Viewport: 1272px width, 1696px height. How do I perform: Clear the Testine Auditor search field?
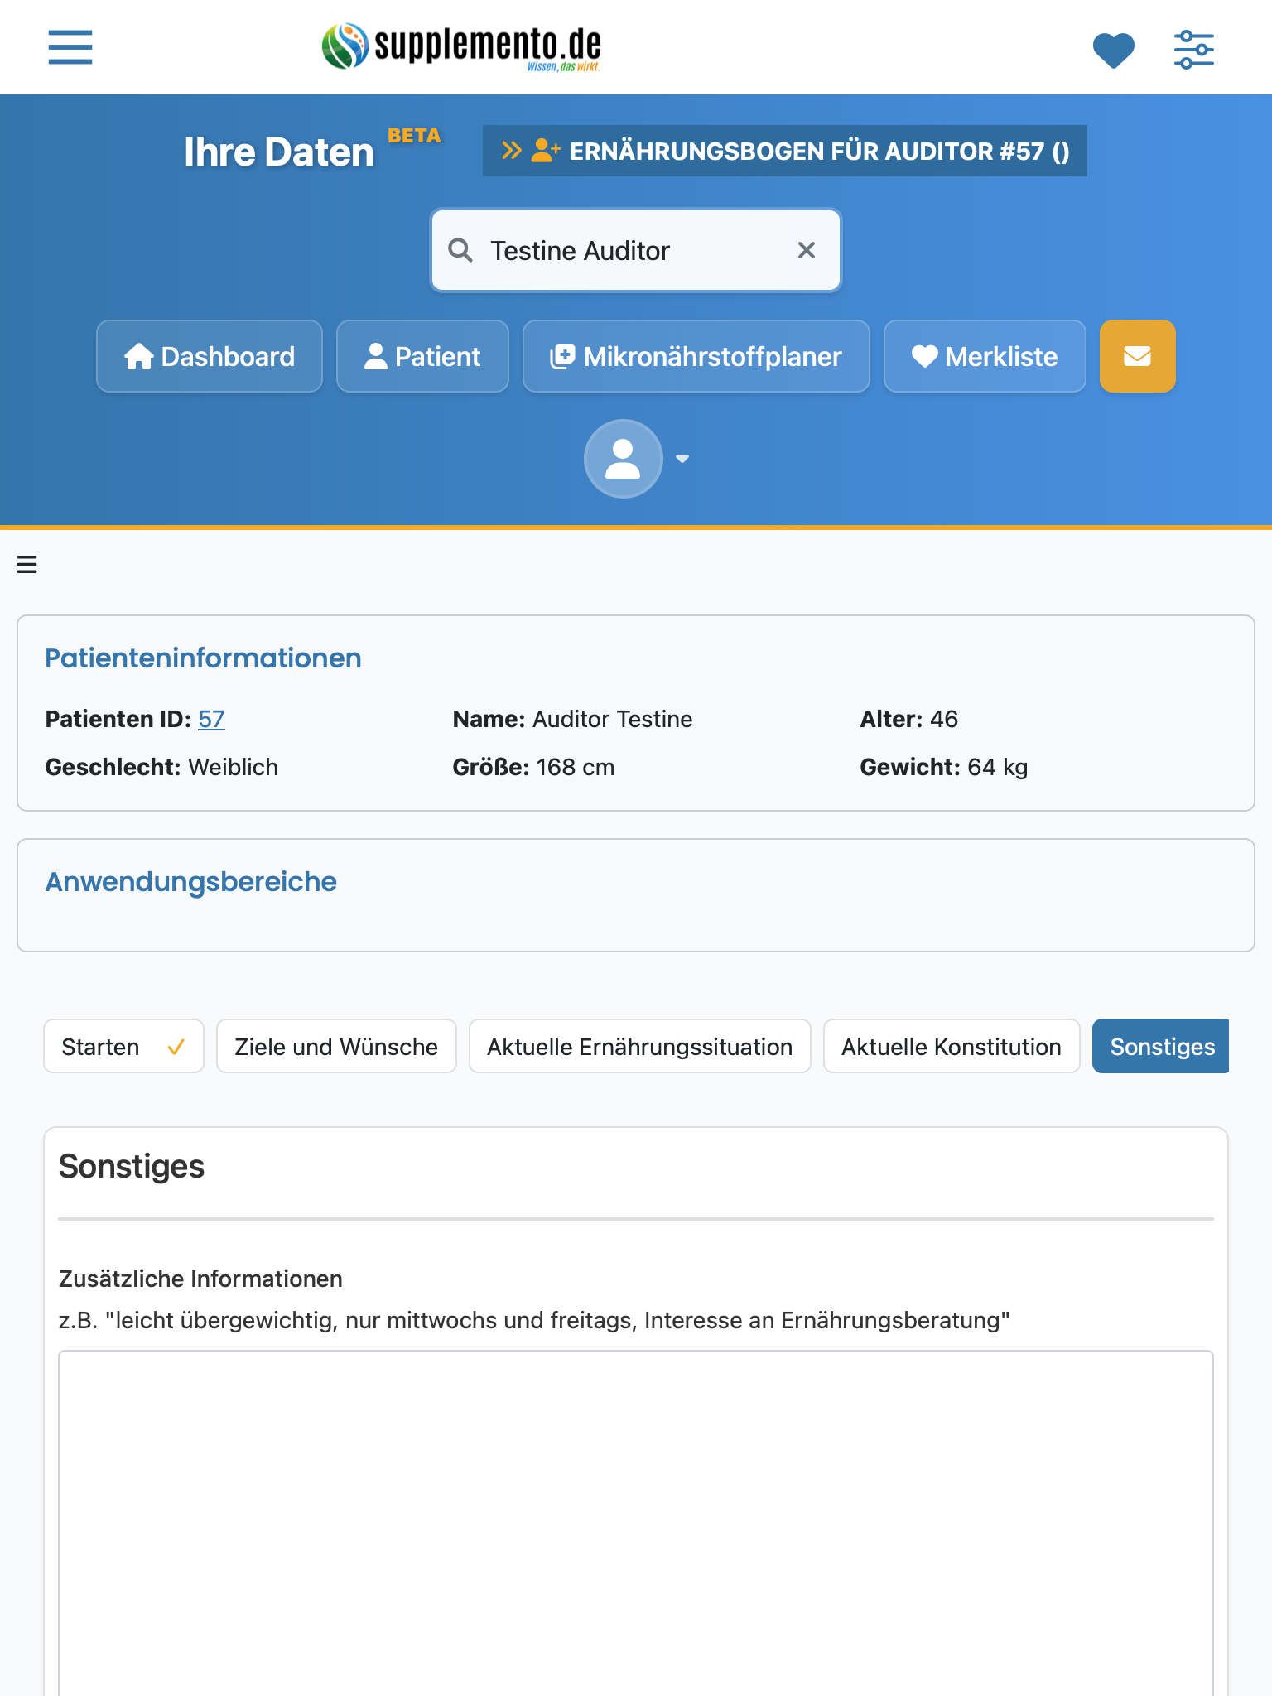click(806, 250)
